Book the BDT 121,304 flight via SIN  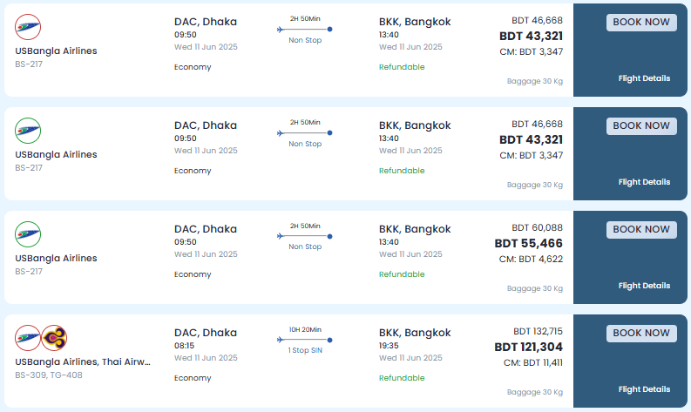click(641, 333)
